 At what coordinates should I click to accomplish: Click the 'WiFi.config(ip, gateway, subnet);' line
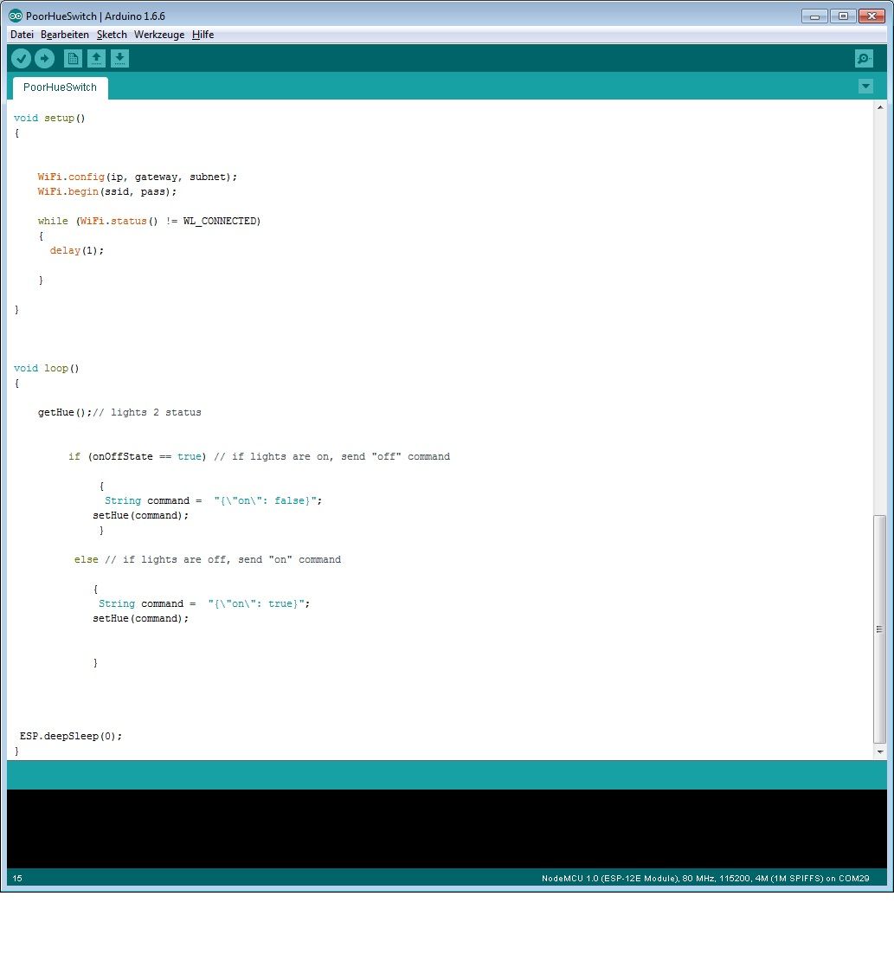(138, 177)
